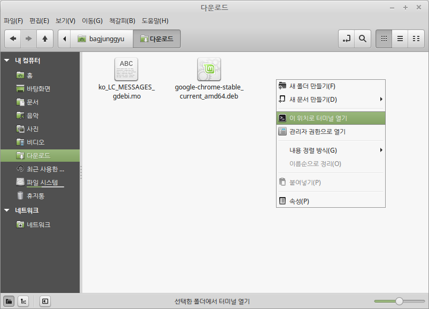Screen dimensions: 429x309
Task: Switch to icon view
Action: pos(384,39)
